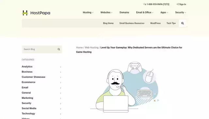Click the chevron next to Technology

tap(60, 114)
